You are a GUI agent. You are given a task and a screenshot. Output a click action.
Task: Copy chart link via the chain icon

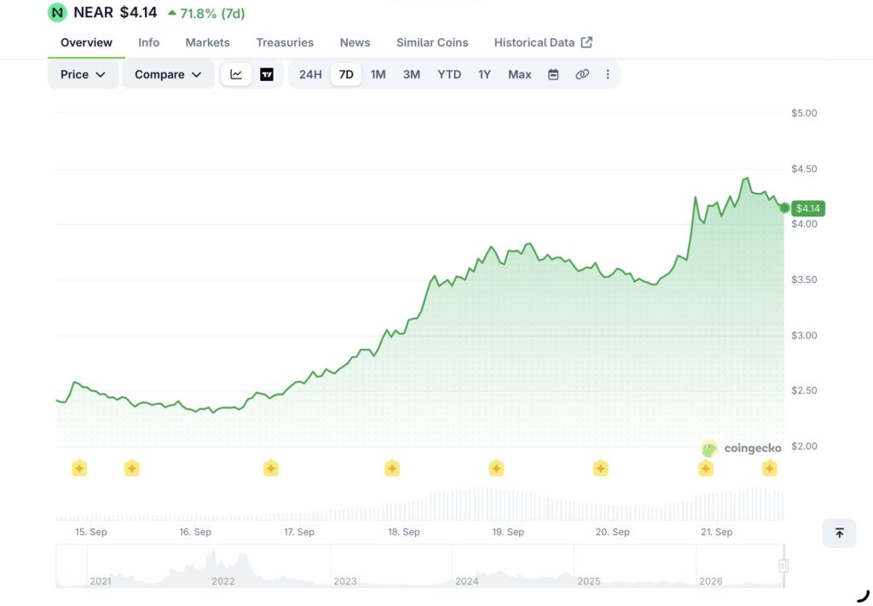click(x=581, y=74)
